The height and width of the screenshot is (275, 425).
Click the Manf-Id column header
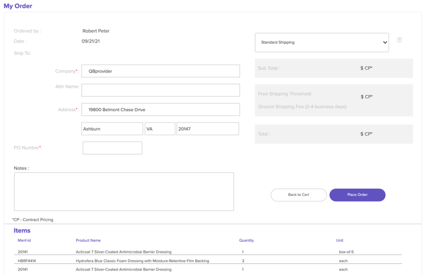click(24, 240)
